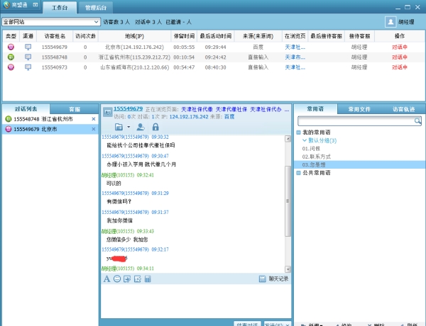This screenshot has width=426, height=326.
Task: Open the 胡经理 user avatar icon
Action: (x=390, y=22)
